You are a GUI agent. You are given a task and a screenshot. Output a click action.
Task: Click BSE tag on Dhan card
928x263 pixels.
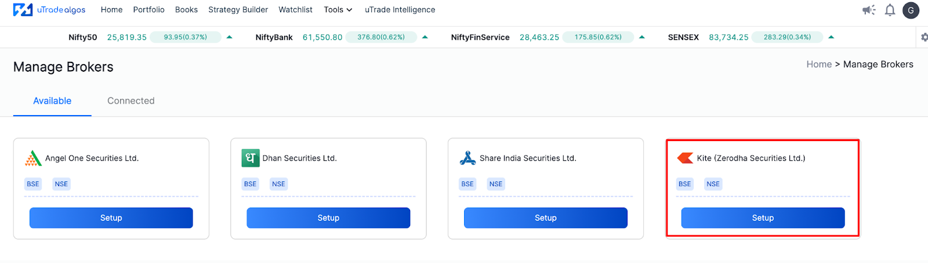[250, 184]
